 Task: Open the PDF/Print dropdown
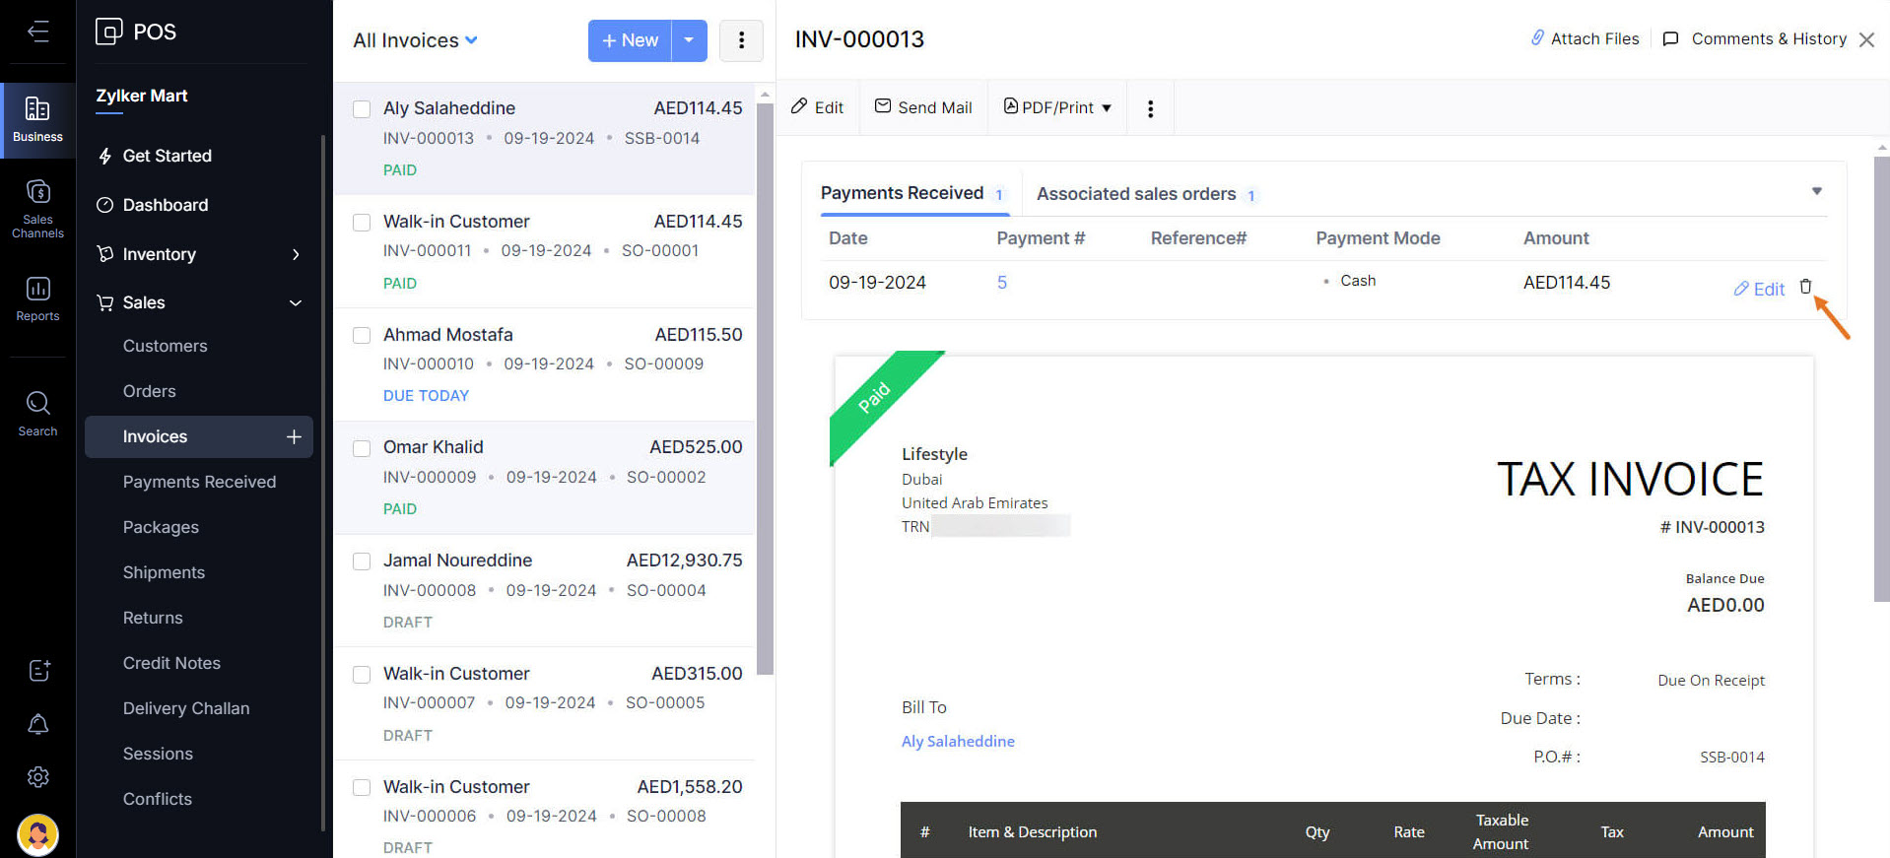(1057, 107)
